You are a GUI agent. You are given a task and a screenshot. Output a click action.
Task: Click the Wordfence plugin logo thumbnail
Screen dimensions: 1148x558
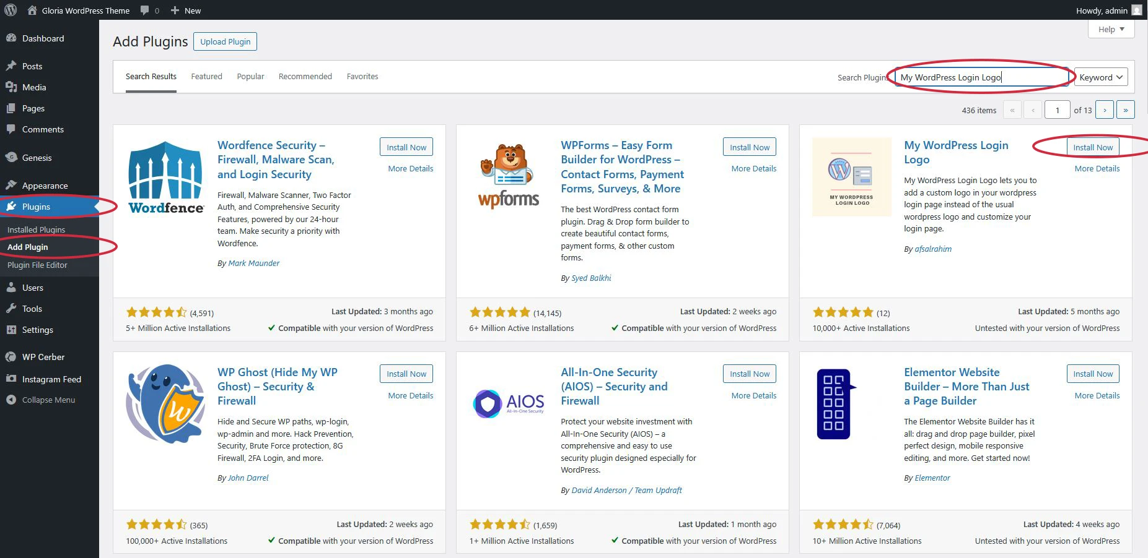point(165,178)
